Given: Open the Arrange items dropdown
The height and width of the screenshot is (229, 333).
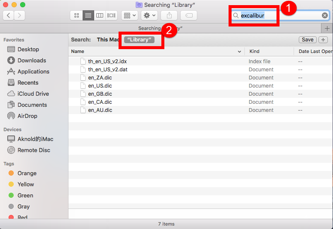Looking at the screenshot, I should coord(130,15).
